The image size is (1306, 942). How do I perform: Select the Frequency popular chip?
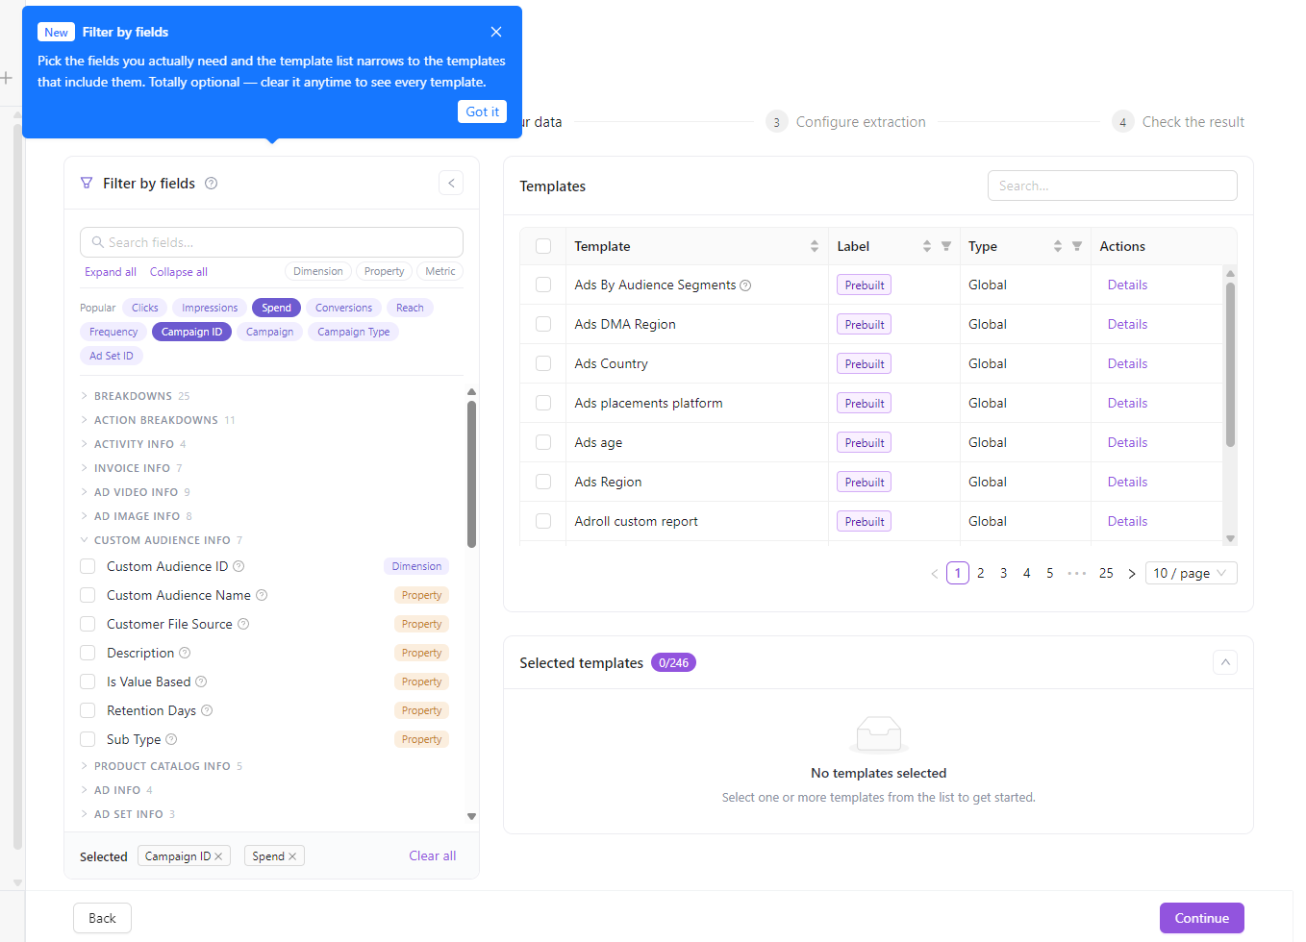pyautogui.click(x=113, y=332)
